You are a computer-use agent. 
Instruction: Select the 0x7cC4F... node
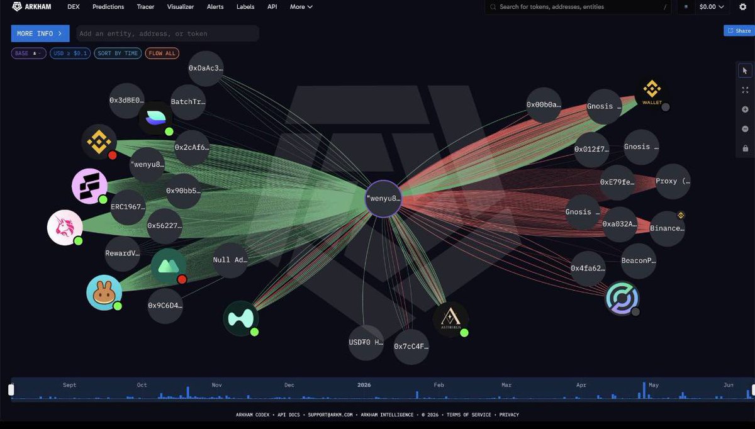point(411,347)
